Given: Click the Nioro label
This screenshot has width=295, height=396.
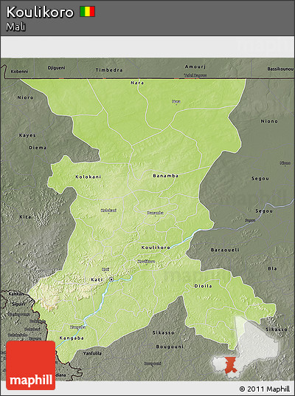Looking at the screenshot, I should point(25,98).
